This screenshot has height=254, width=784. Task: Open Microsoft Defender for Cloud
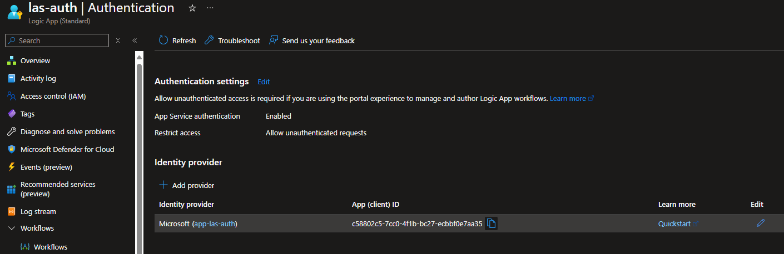point(67,149)
